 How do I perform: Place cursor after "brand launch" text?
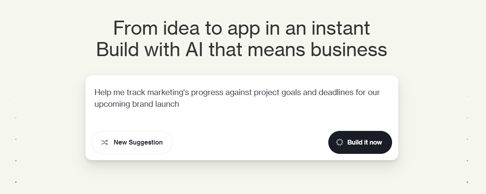(x=180, y=104)
